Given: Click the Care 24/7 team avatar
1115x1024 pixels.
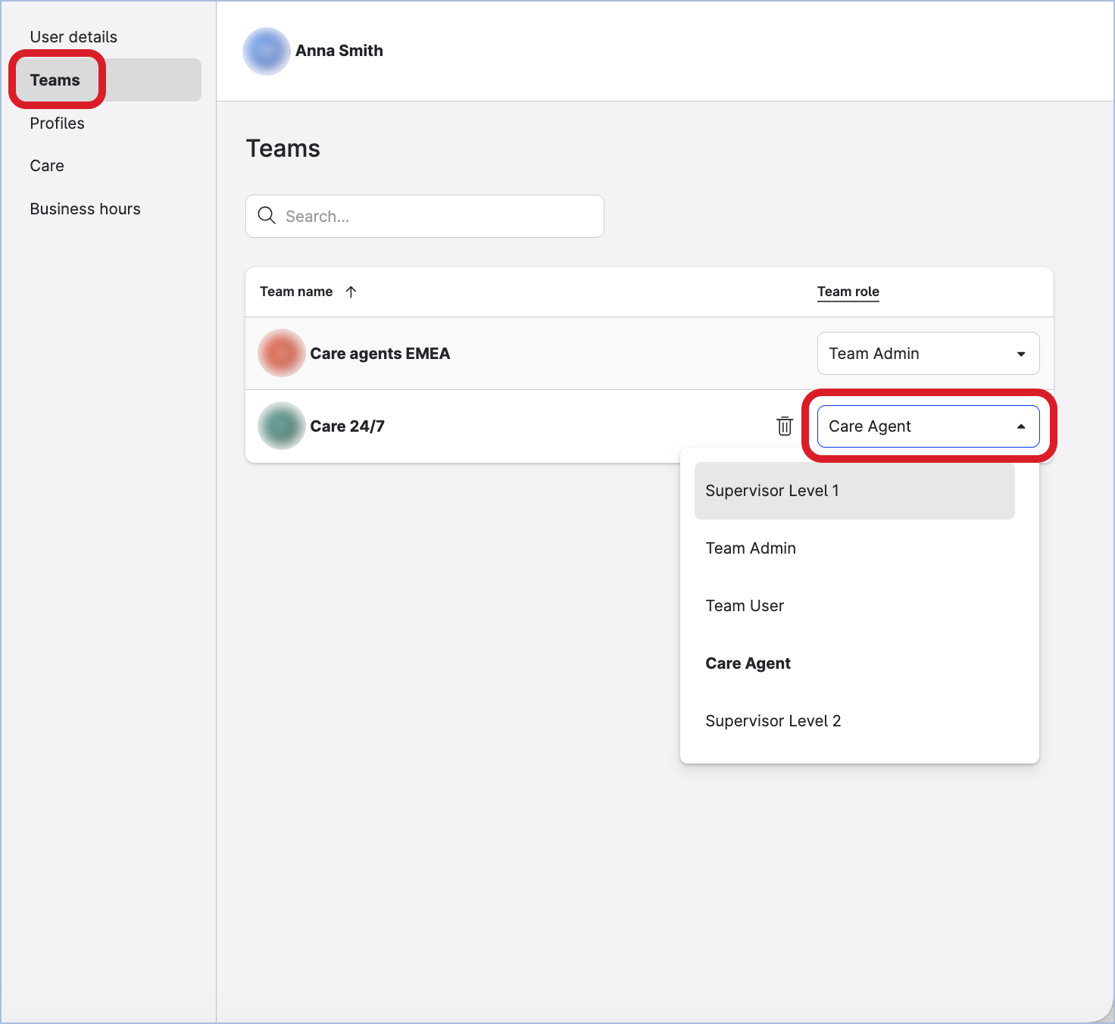Looking at the screenshot, I should pos(281,426).
